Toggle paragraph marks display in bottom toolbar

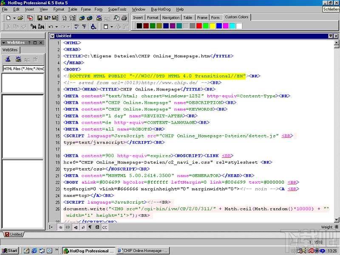tap(90, 227)
